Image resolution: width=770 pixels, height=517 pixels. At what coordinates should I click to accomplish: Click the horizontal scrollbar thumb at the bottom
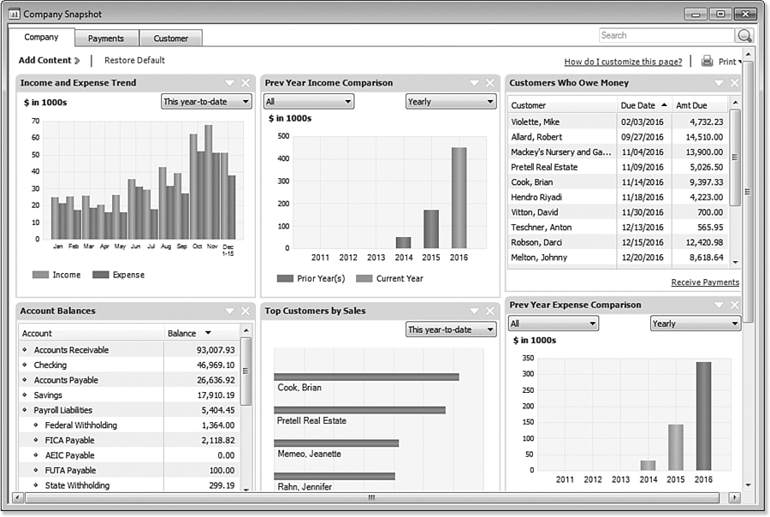[x=372, y=498]
